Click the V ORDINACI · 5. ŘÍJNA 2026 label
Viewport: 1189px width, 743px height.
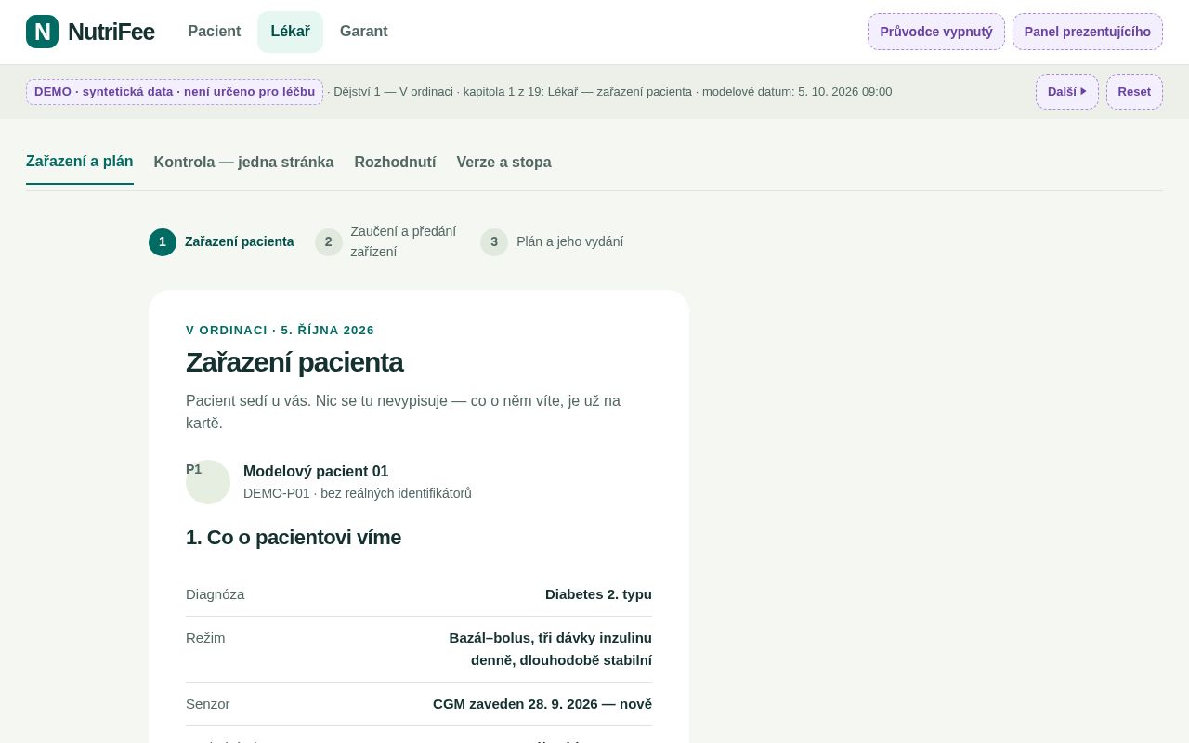click(280, 330)
